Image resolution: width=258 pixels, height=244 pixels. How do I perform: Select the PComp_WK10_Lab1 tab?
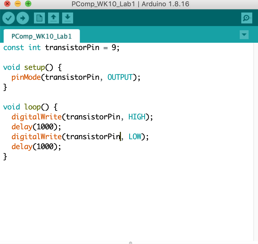(x=42, y=36)
